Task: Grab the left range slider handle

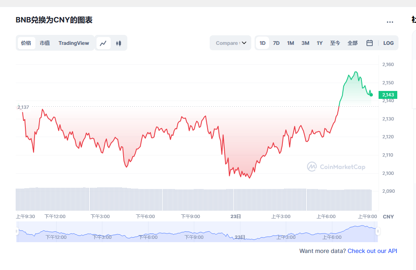Action: (17, 231)
